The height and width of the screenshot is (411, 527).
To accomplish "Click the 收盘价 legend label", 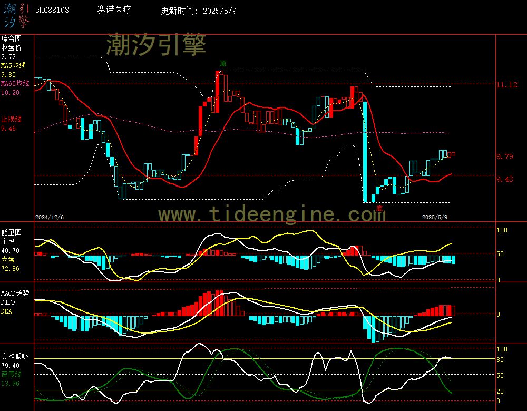I will (x=11, y=47).
